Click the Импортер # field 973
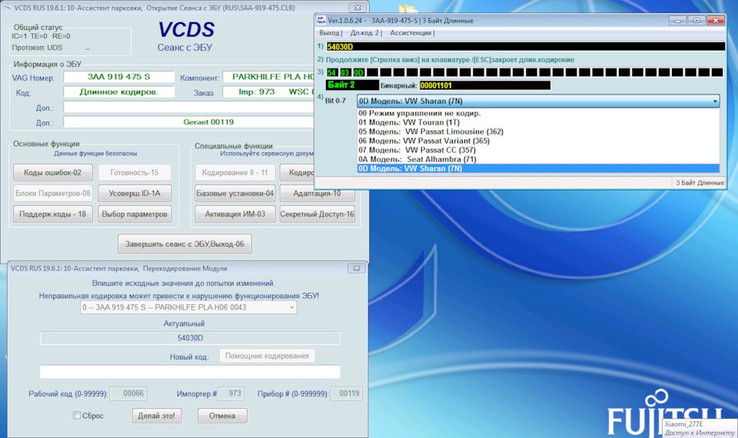 [x=231, y=393]
